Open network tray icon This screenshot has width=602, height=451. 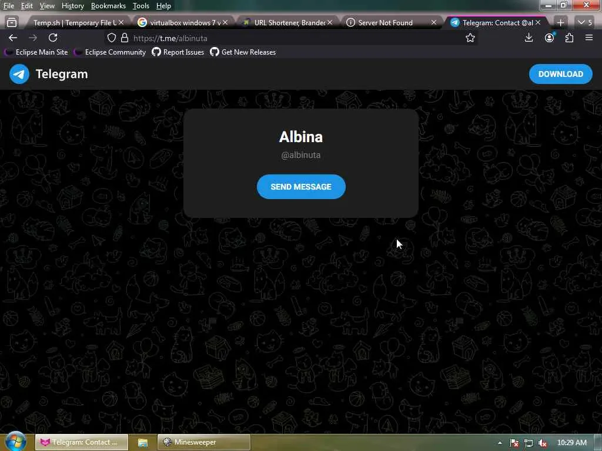pos(529,443)
